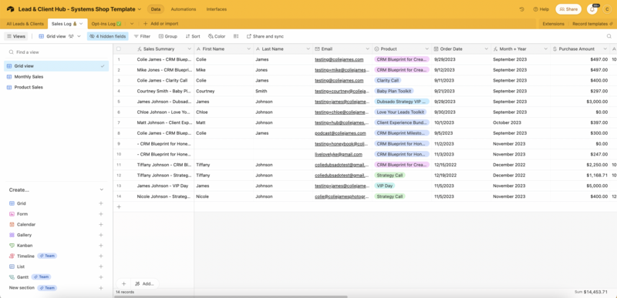Click the Airtable logo icon
The height and width of the screenshot is (298, 617).
pos(10,9)
